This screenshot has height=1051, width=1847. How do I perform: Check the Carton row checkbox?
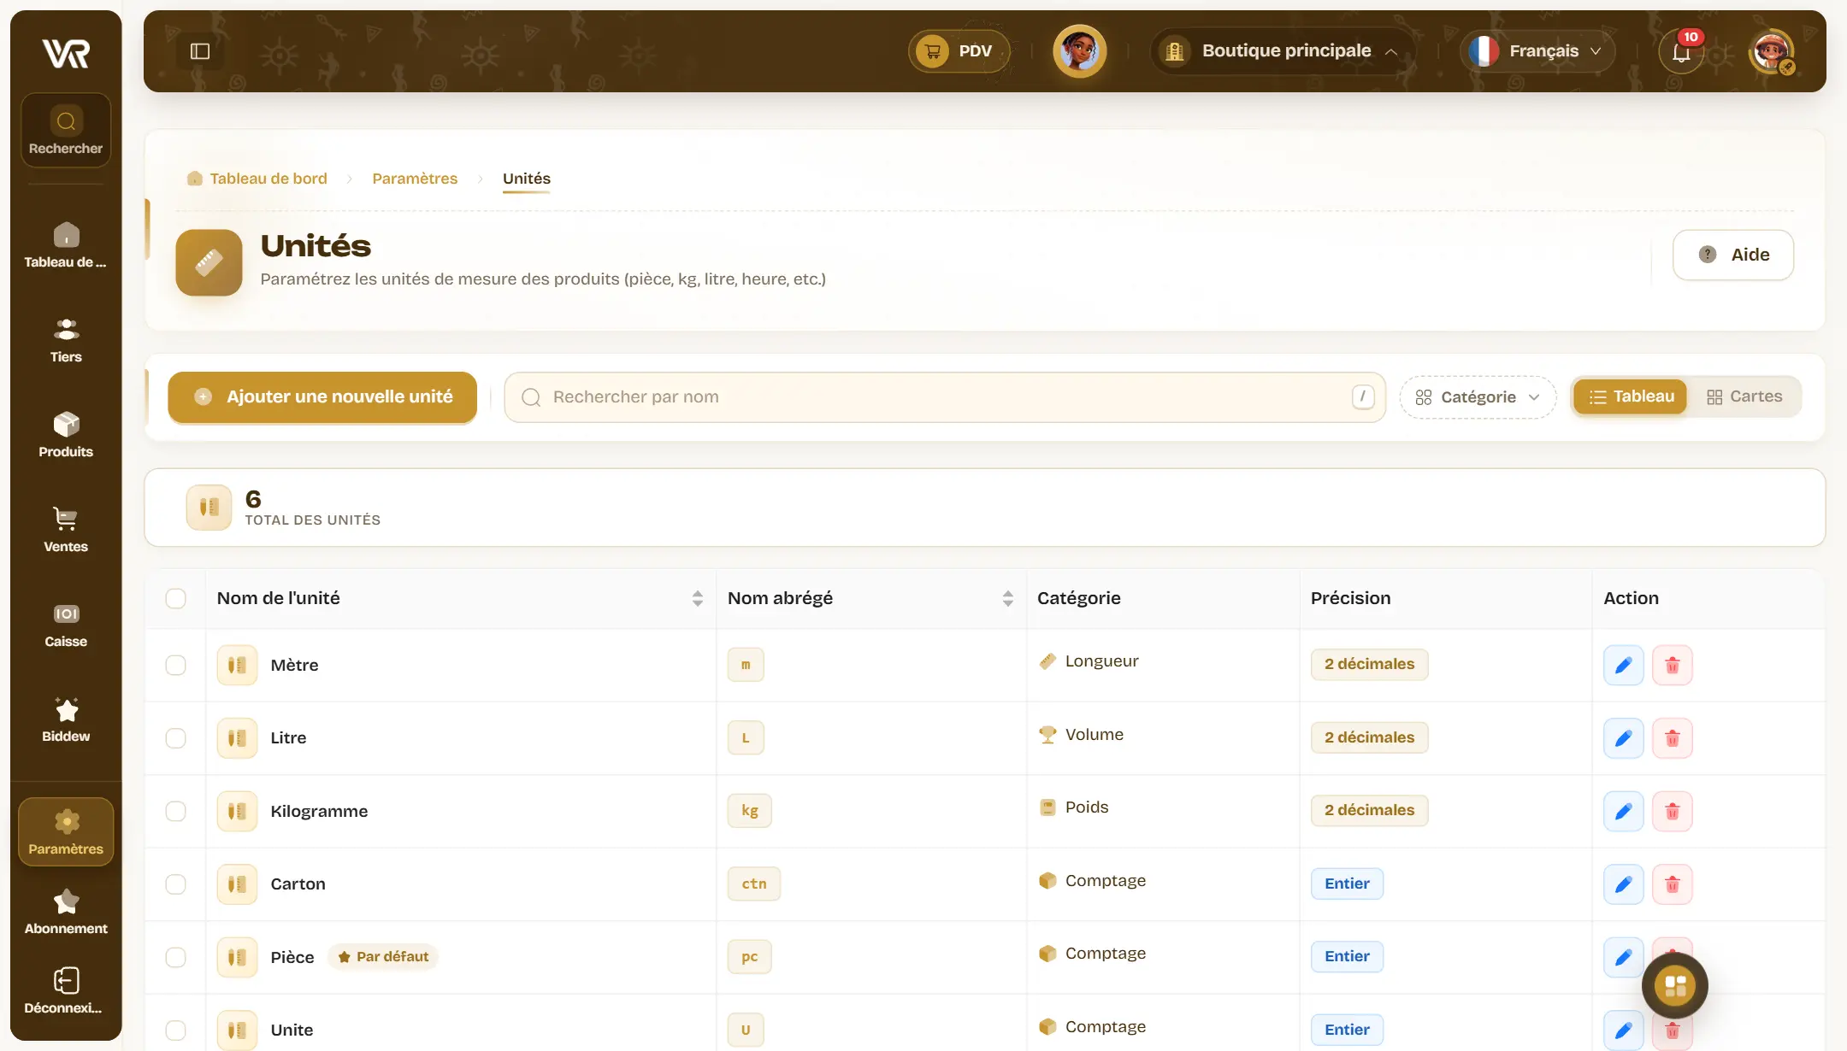tap(175, 884)
